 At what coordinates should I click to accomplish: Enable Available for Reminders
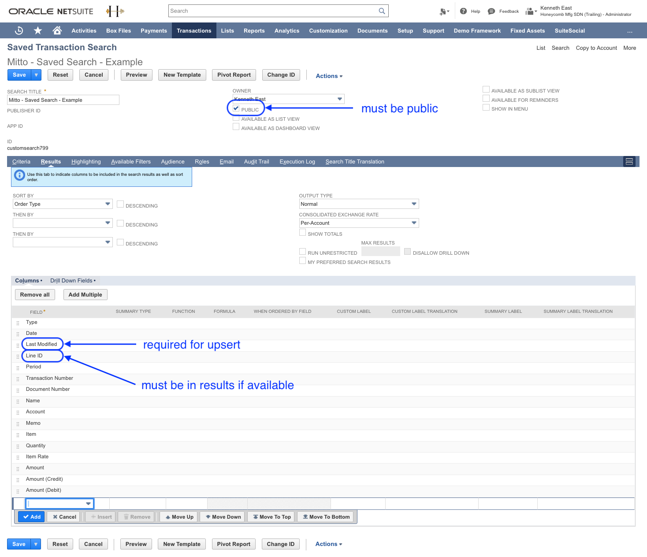coord(486,99)
